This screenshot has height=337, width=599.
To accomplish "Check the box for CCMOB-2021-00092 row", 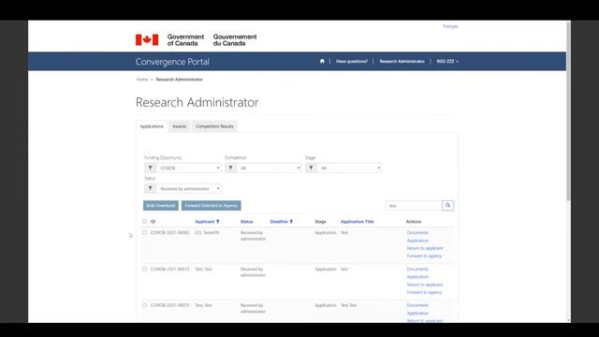I will [144, 232].
